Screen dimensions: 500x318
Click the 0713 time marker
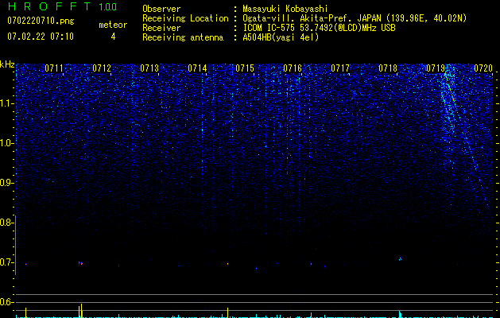pos(149,68)
